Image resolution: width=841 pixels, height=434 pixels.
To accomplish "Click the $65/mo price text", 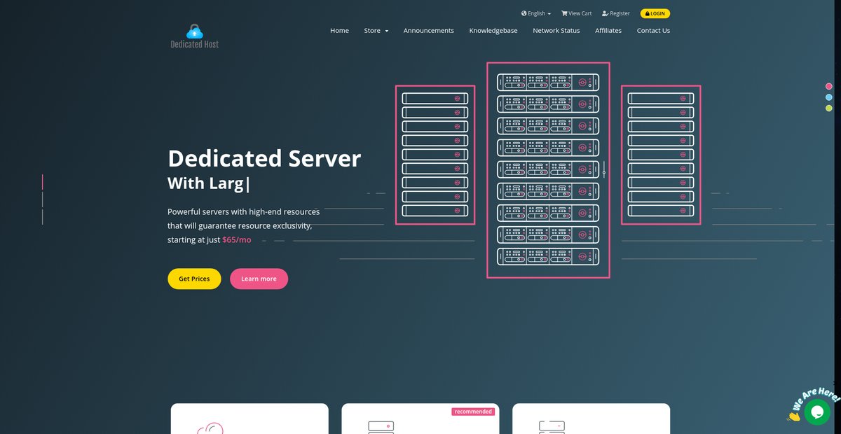I will click(x=236, y=239).
